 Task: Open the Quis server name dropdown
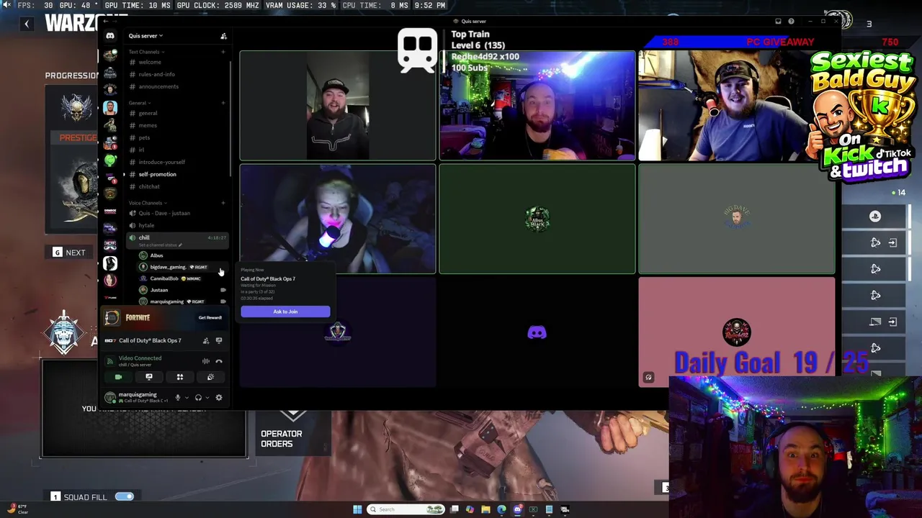click(146, 36)
